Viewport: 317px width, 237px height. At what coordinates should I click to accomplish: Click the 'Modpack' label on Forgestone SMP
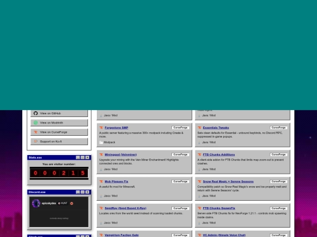pyautogui.click(x=109, y=142)
